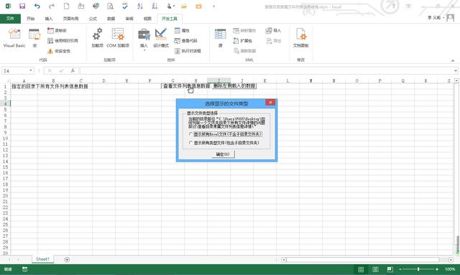
Task: Click Run Dialog (执行对话框)
Action: coord(188,51)
